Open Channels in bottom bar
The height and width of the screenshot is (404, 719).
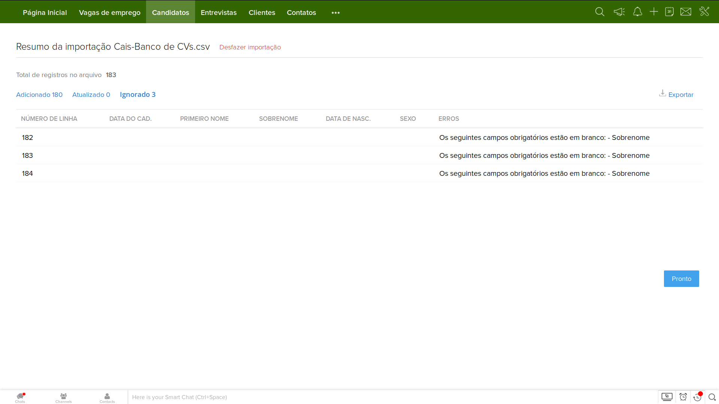click(63, 397)
